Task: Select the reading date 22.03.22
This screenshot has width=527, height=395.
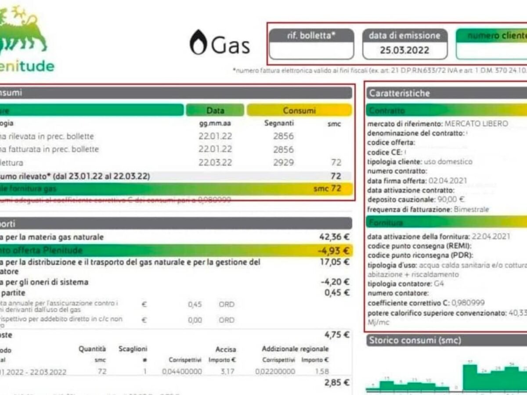Action: [x=215, y=163]
